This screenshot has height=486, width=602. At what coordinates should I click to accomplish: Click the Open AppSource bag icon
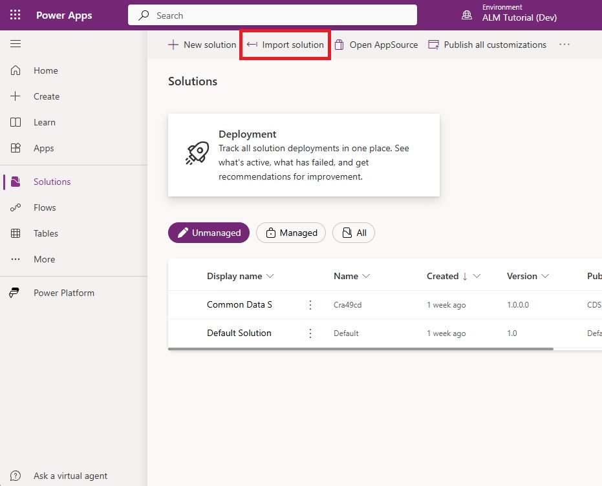point(339,45)
